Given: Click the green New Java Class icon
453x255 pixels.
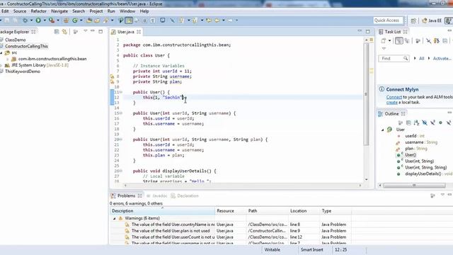Looking at the screenshot, I should tap(75, 21).
